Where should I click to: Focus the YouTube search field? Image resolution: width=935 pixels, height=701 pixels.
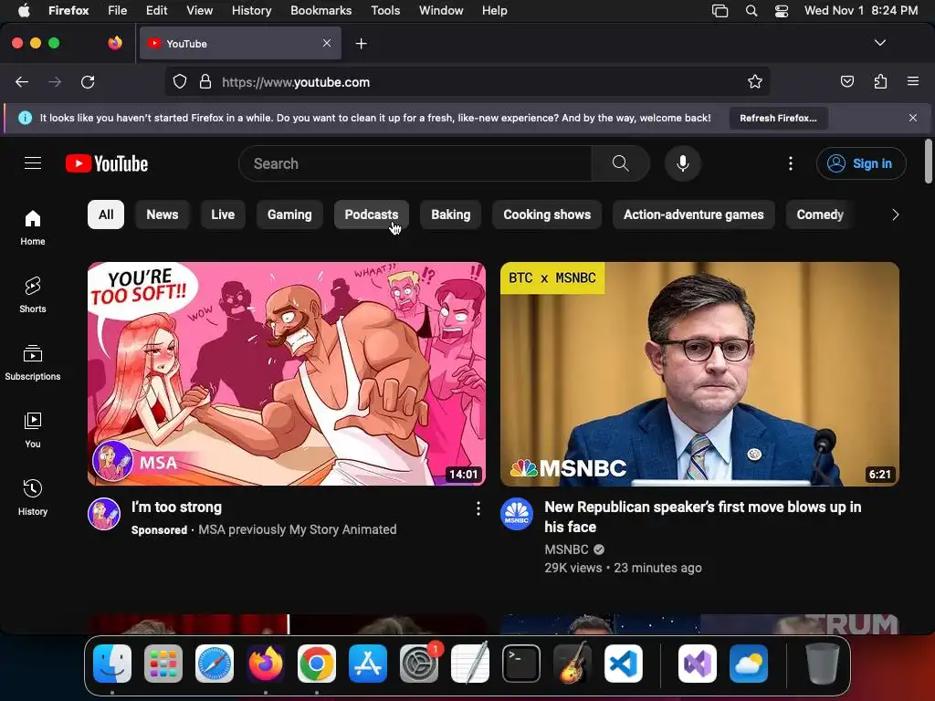pos(415,163)
